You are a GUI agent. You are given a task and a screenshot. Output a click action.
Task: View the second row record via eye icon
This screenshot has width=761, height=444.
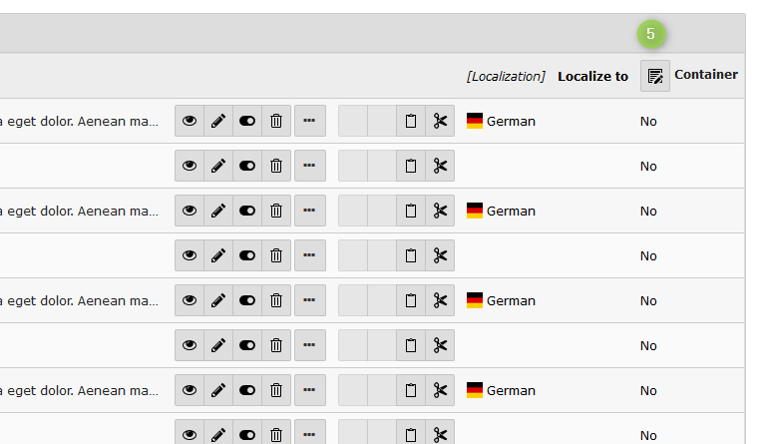coord(190,166)
